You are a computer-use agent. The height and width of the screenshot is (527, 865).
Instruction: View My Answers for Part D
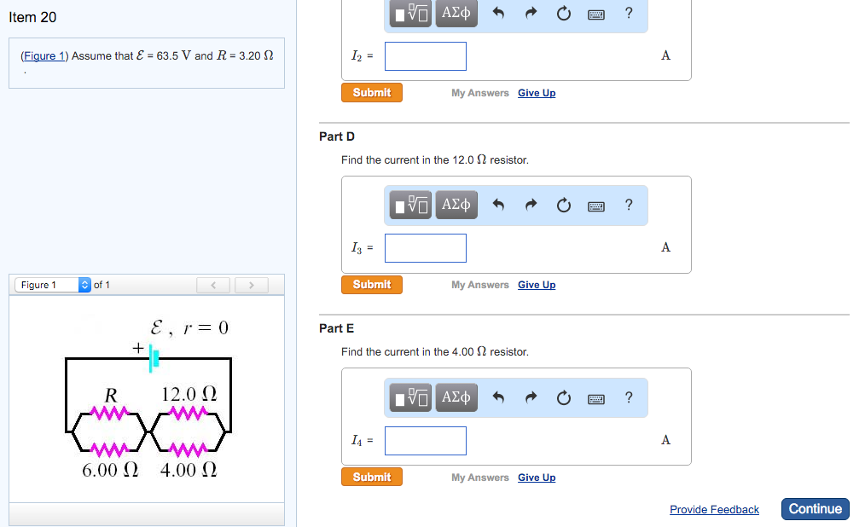[x=479, y=285]
